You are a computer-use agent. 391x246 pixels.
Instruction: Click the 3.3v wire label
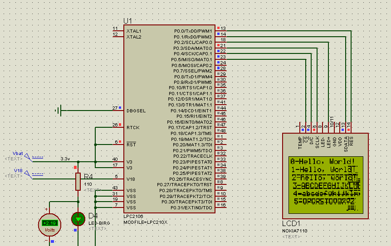65,159
